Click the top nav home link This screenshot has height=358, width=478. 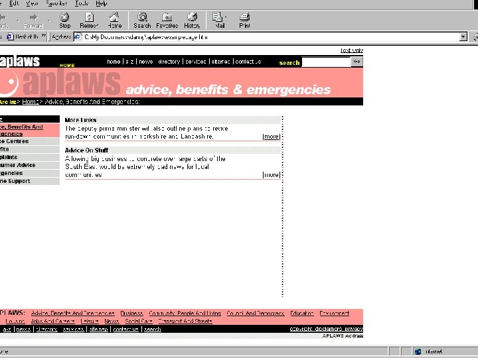click(x=114, y=62)
